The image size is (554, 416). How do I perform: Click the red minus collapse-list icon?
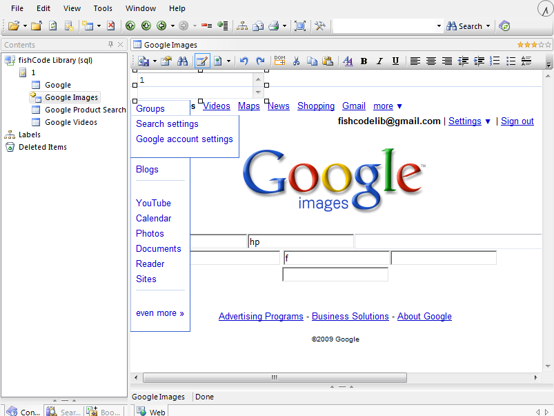[207, 26]
